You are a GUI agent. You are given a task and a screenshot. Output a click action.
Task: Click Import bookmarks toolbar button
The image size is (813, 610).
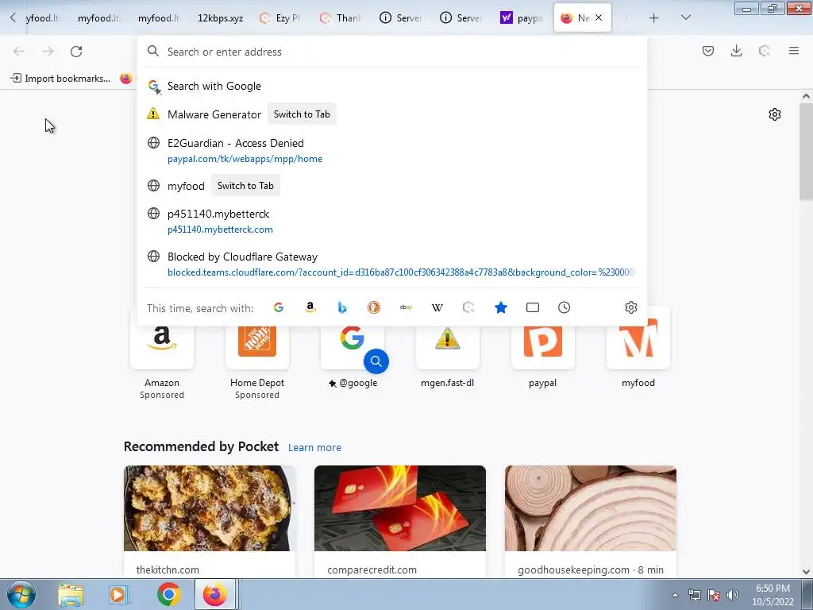point(60,79)
